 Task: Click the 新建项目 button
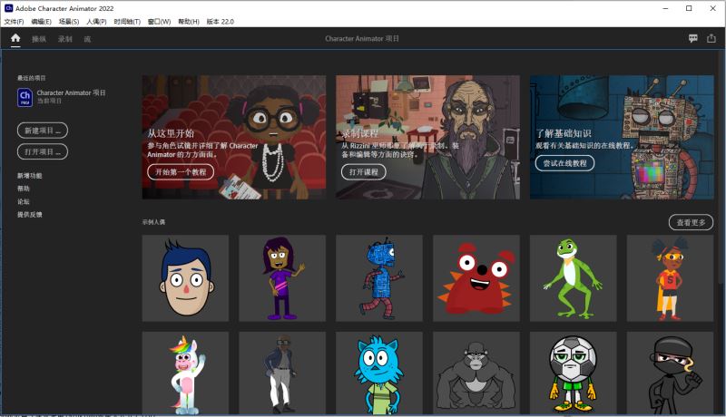click(43, 131)
